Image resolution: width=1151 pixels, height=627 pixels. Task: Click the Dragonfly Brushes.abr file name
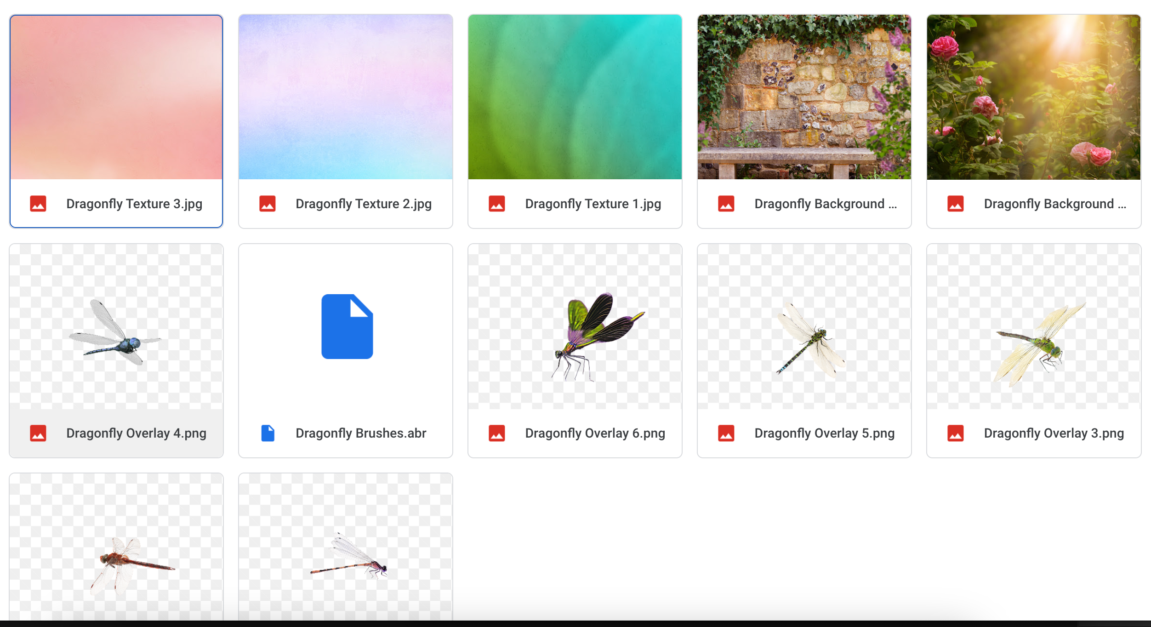[361, 433]
